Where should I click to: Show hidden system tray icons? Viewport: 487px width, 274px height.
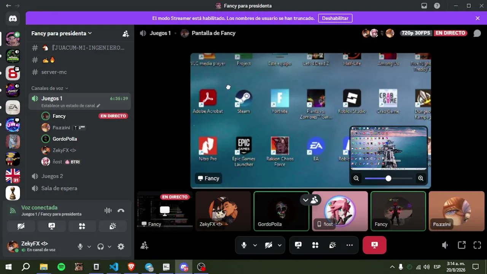(x=392, y=267)
